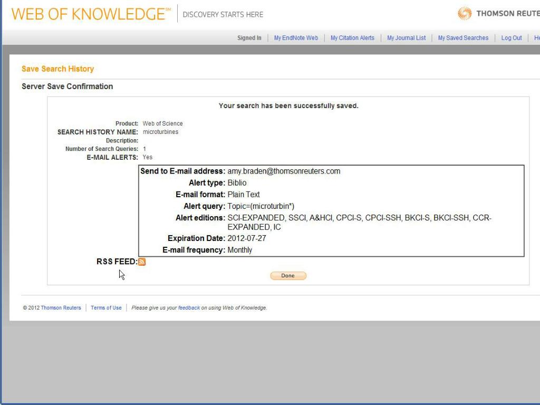The image size is (540, 405).
Task: Click alert type value 'Biblio'
Action: pyautogui.click(x=237, y=183)
